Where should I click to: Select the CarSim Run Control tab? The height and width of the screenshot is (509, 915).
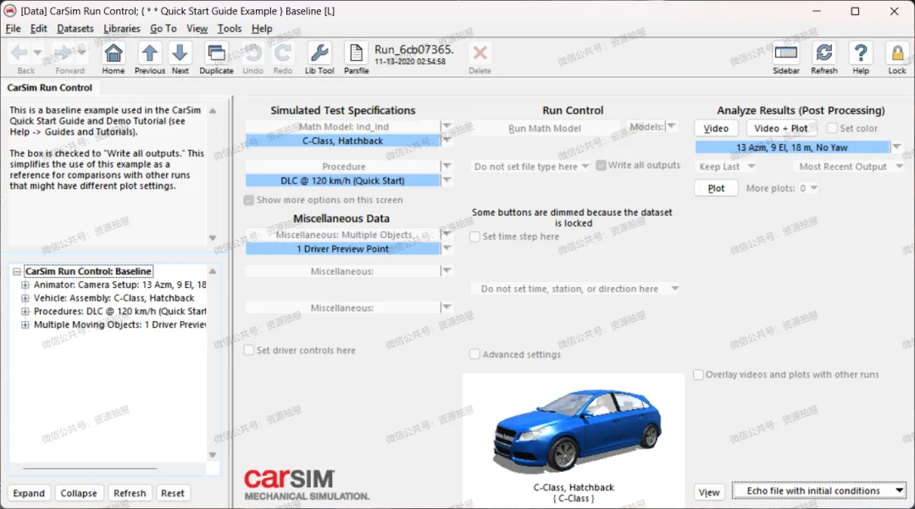(50, 87)
